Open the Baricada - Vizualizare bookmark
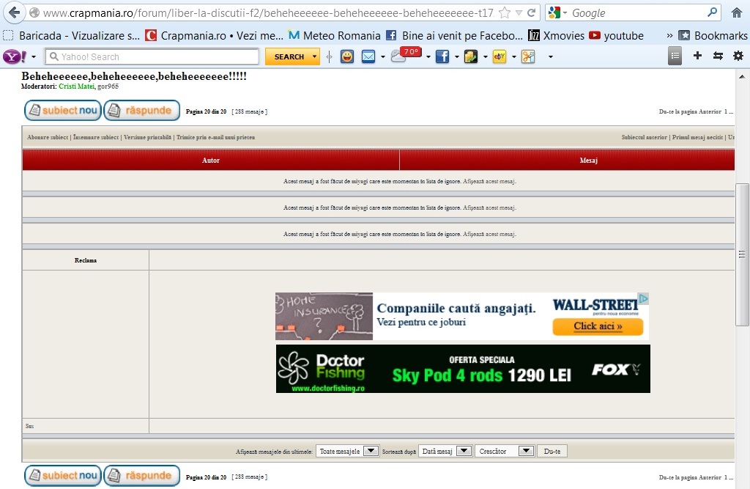750x489 pixels. click(x=71, y=35)
